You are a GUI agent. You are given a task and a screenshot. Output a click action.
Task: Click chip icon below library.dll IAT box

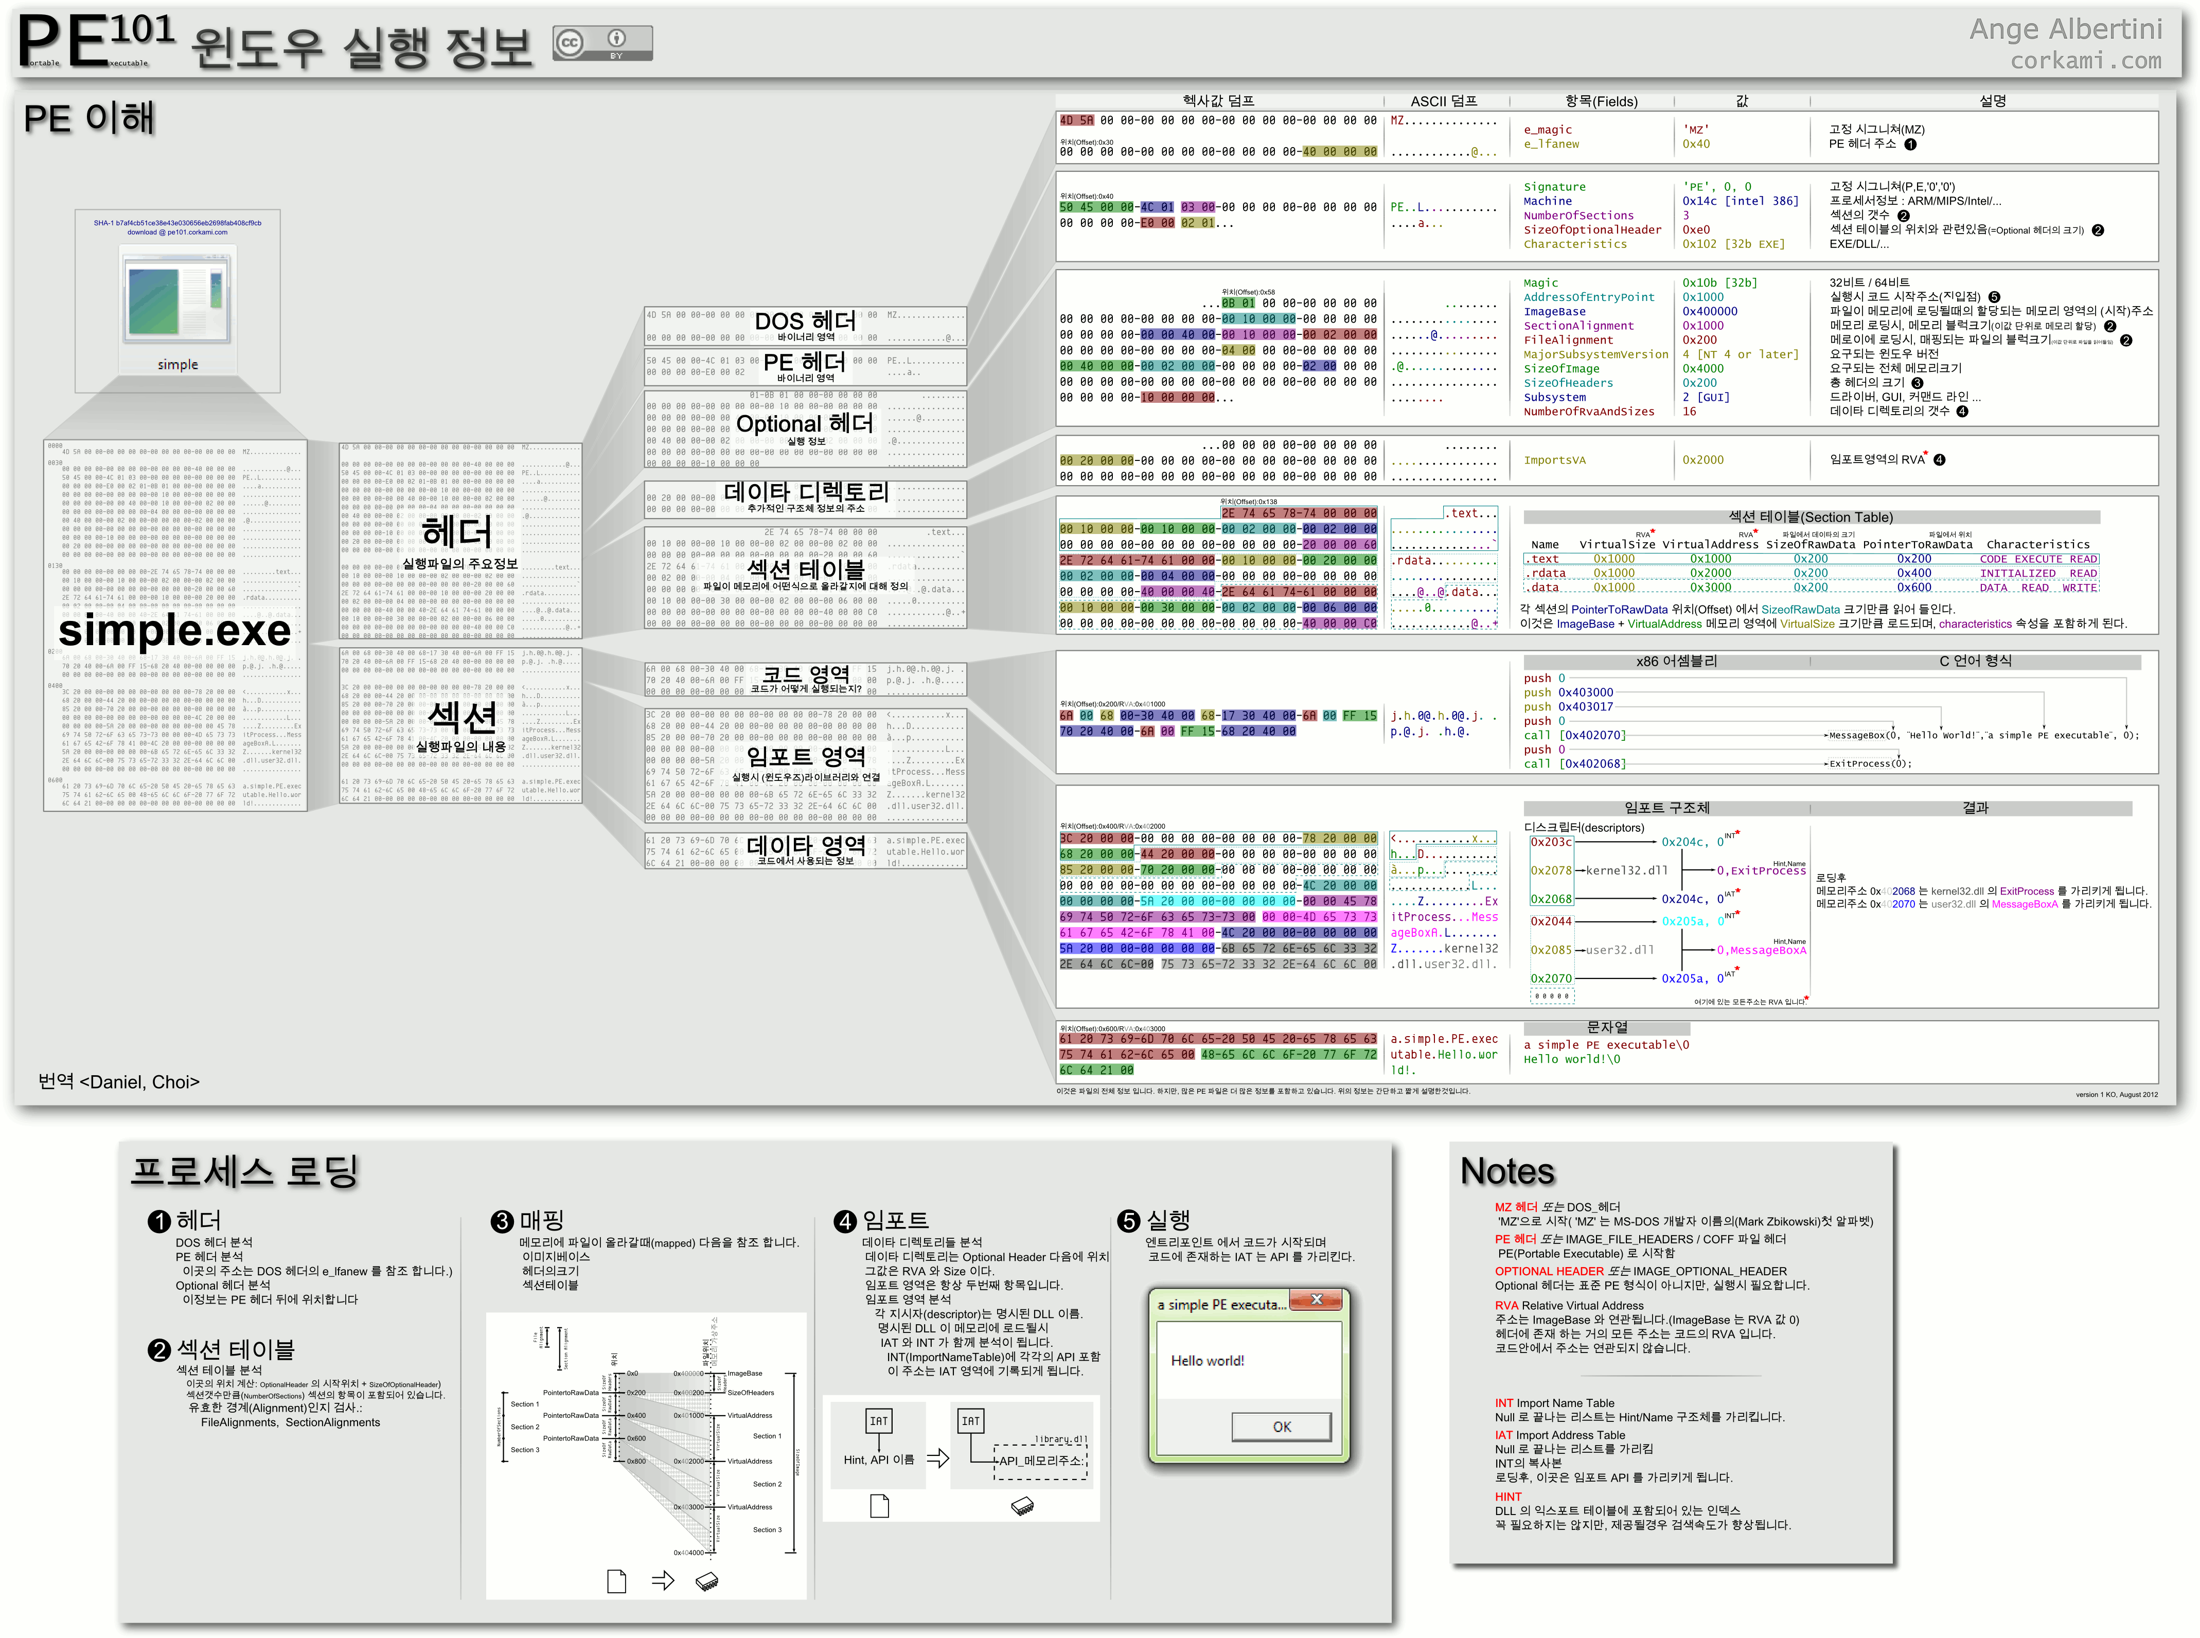point(1022,1506)
